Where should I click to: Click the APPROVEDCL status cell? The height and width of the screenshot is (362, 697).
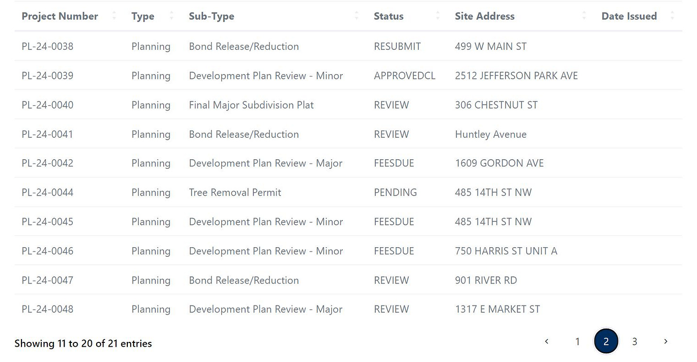click(x=405, y=76)
